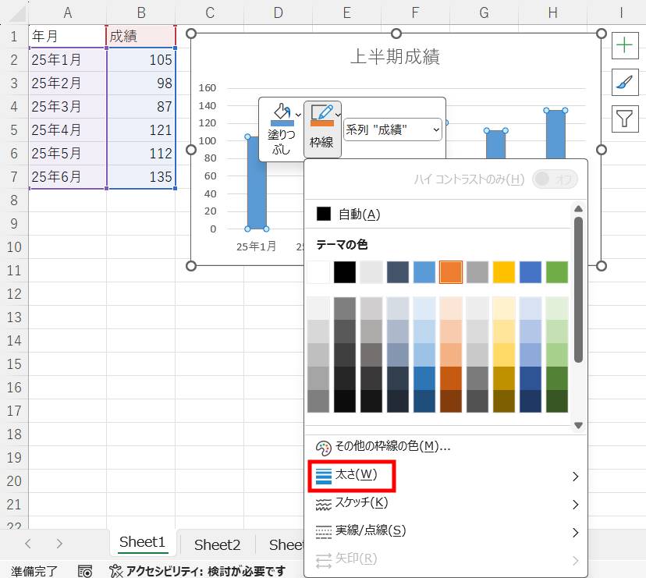Open the 枠線 dropdown arrow
The image size is (646, 578).
pyautogui.click(x=339, y=115)
